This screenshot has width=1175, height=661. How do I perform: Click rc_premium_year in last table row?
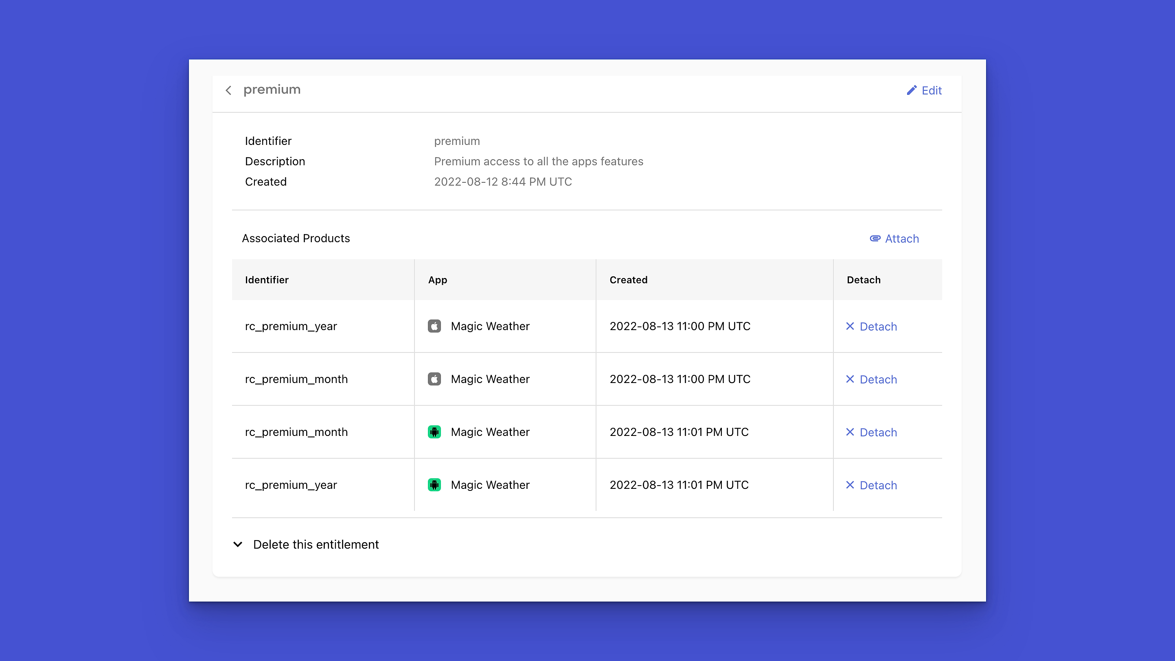291,485
